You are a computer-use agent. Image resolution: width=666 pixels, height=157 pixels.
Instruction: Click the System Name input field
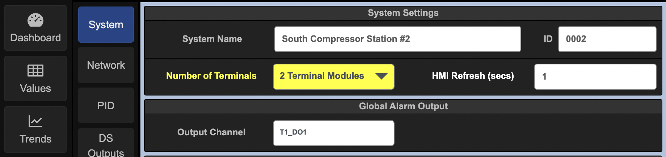(397, 39)
